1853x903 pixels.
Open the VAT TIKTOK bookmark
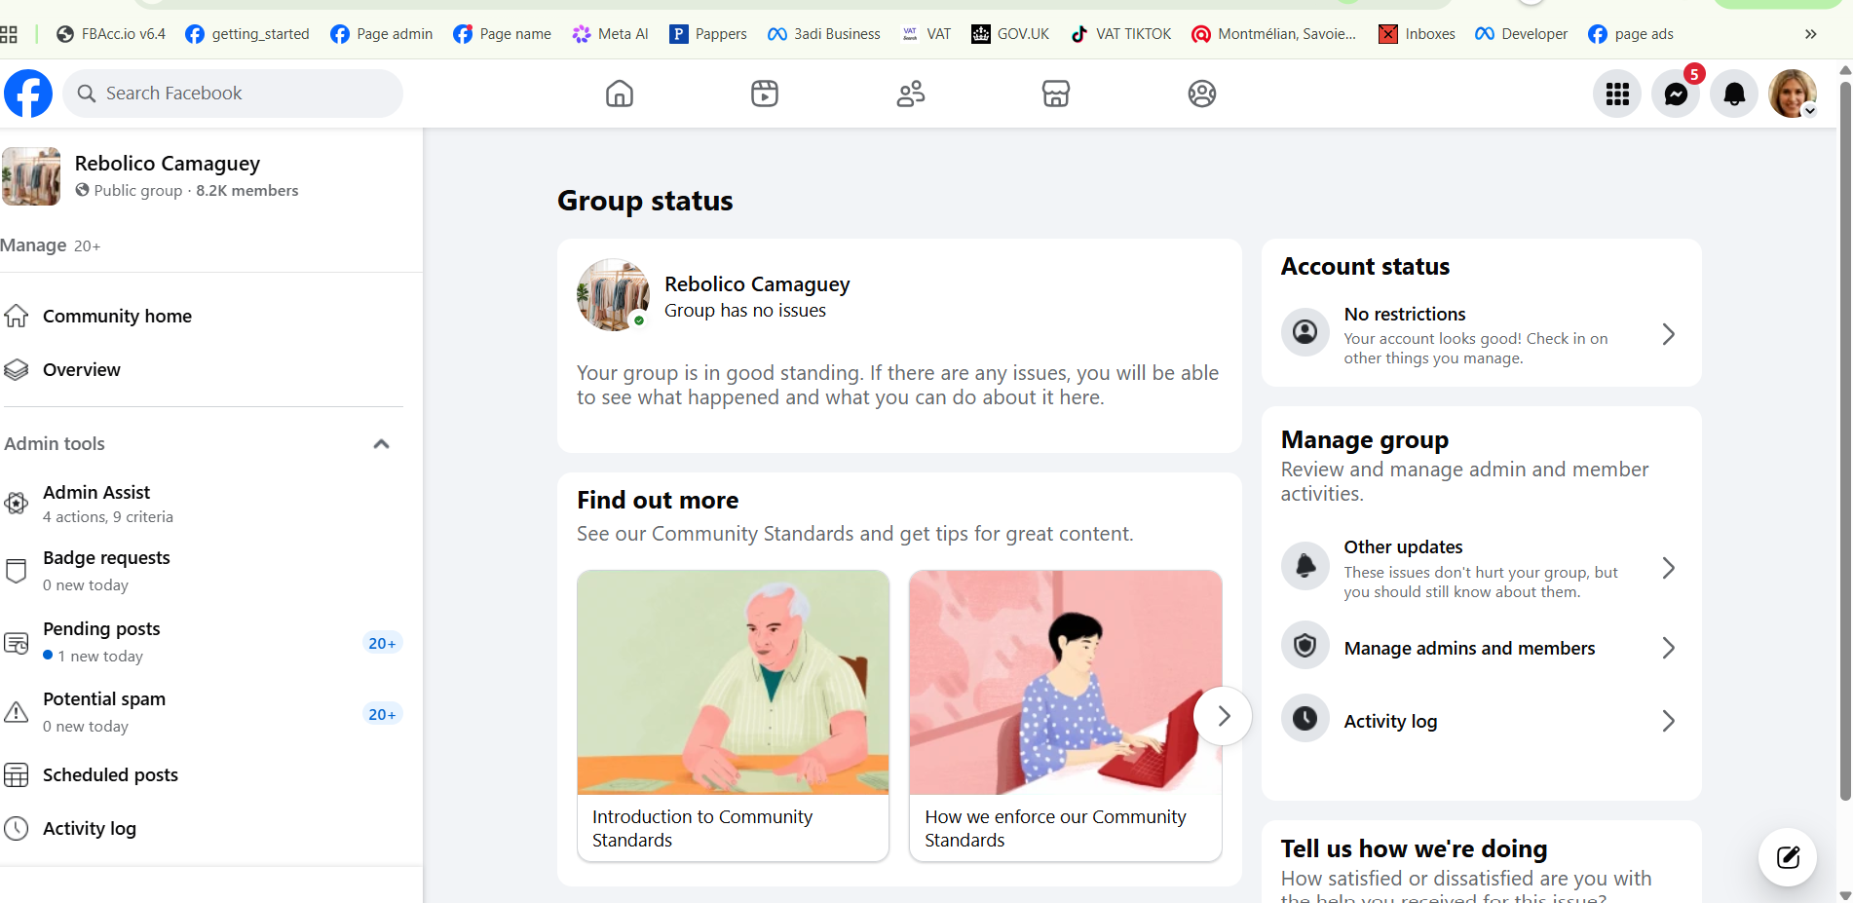point(1120,34)
